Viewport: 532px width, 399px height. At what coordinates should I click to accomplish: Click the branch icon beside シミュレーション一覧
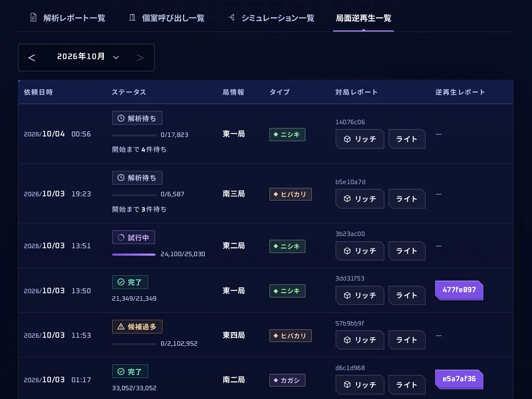click(x=231, y=18)
